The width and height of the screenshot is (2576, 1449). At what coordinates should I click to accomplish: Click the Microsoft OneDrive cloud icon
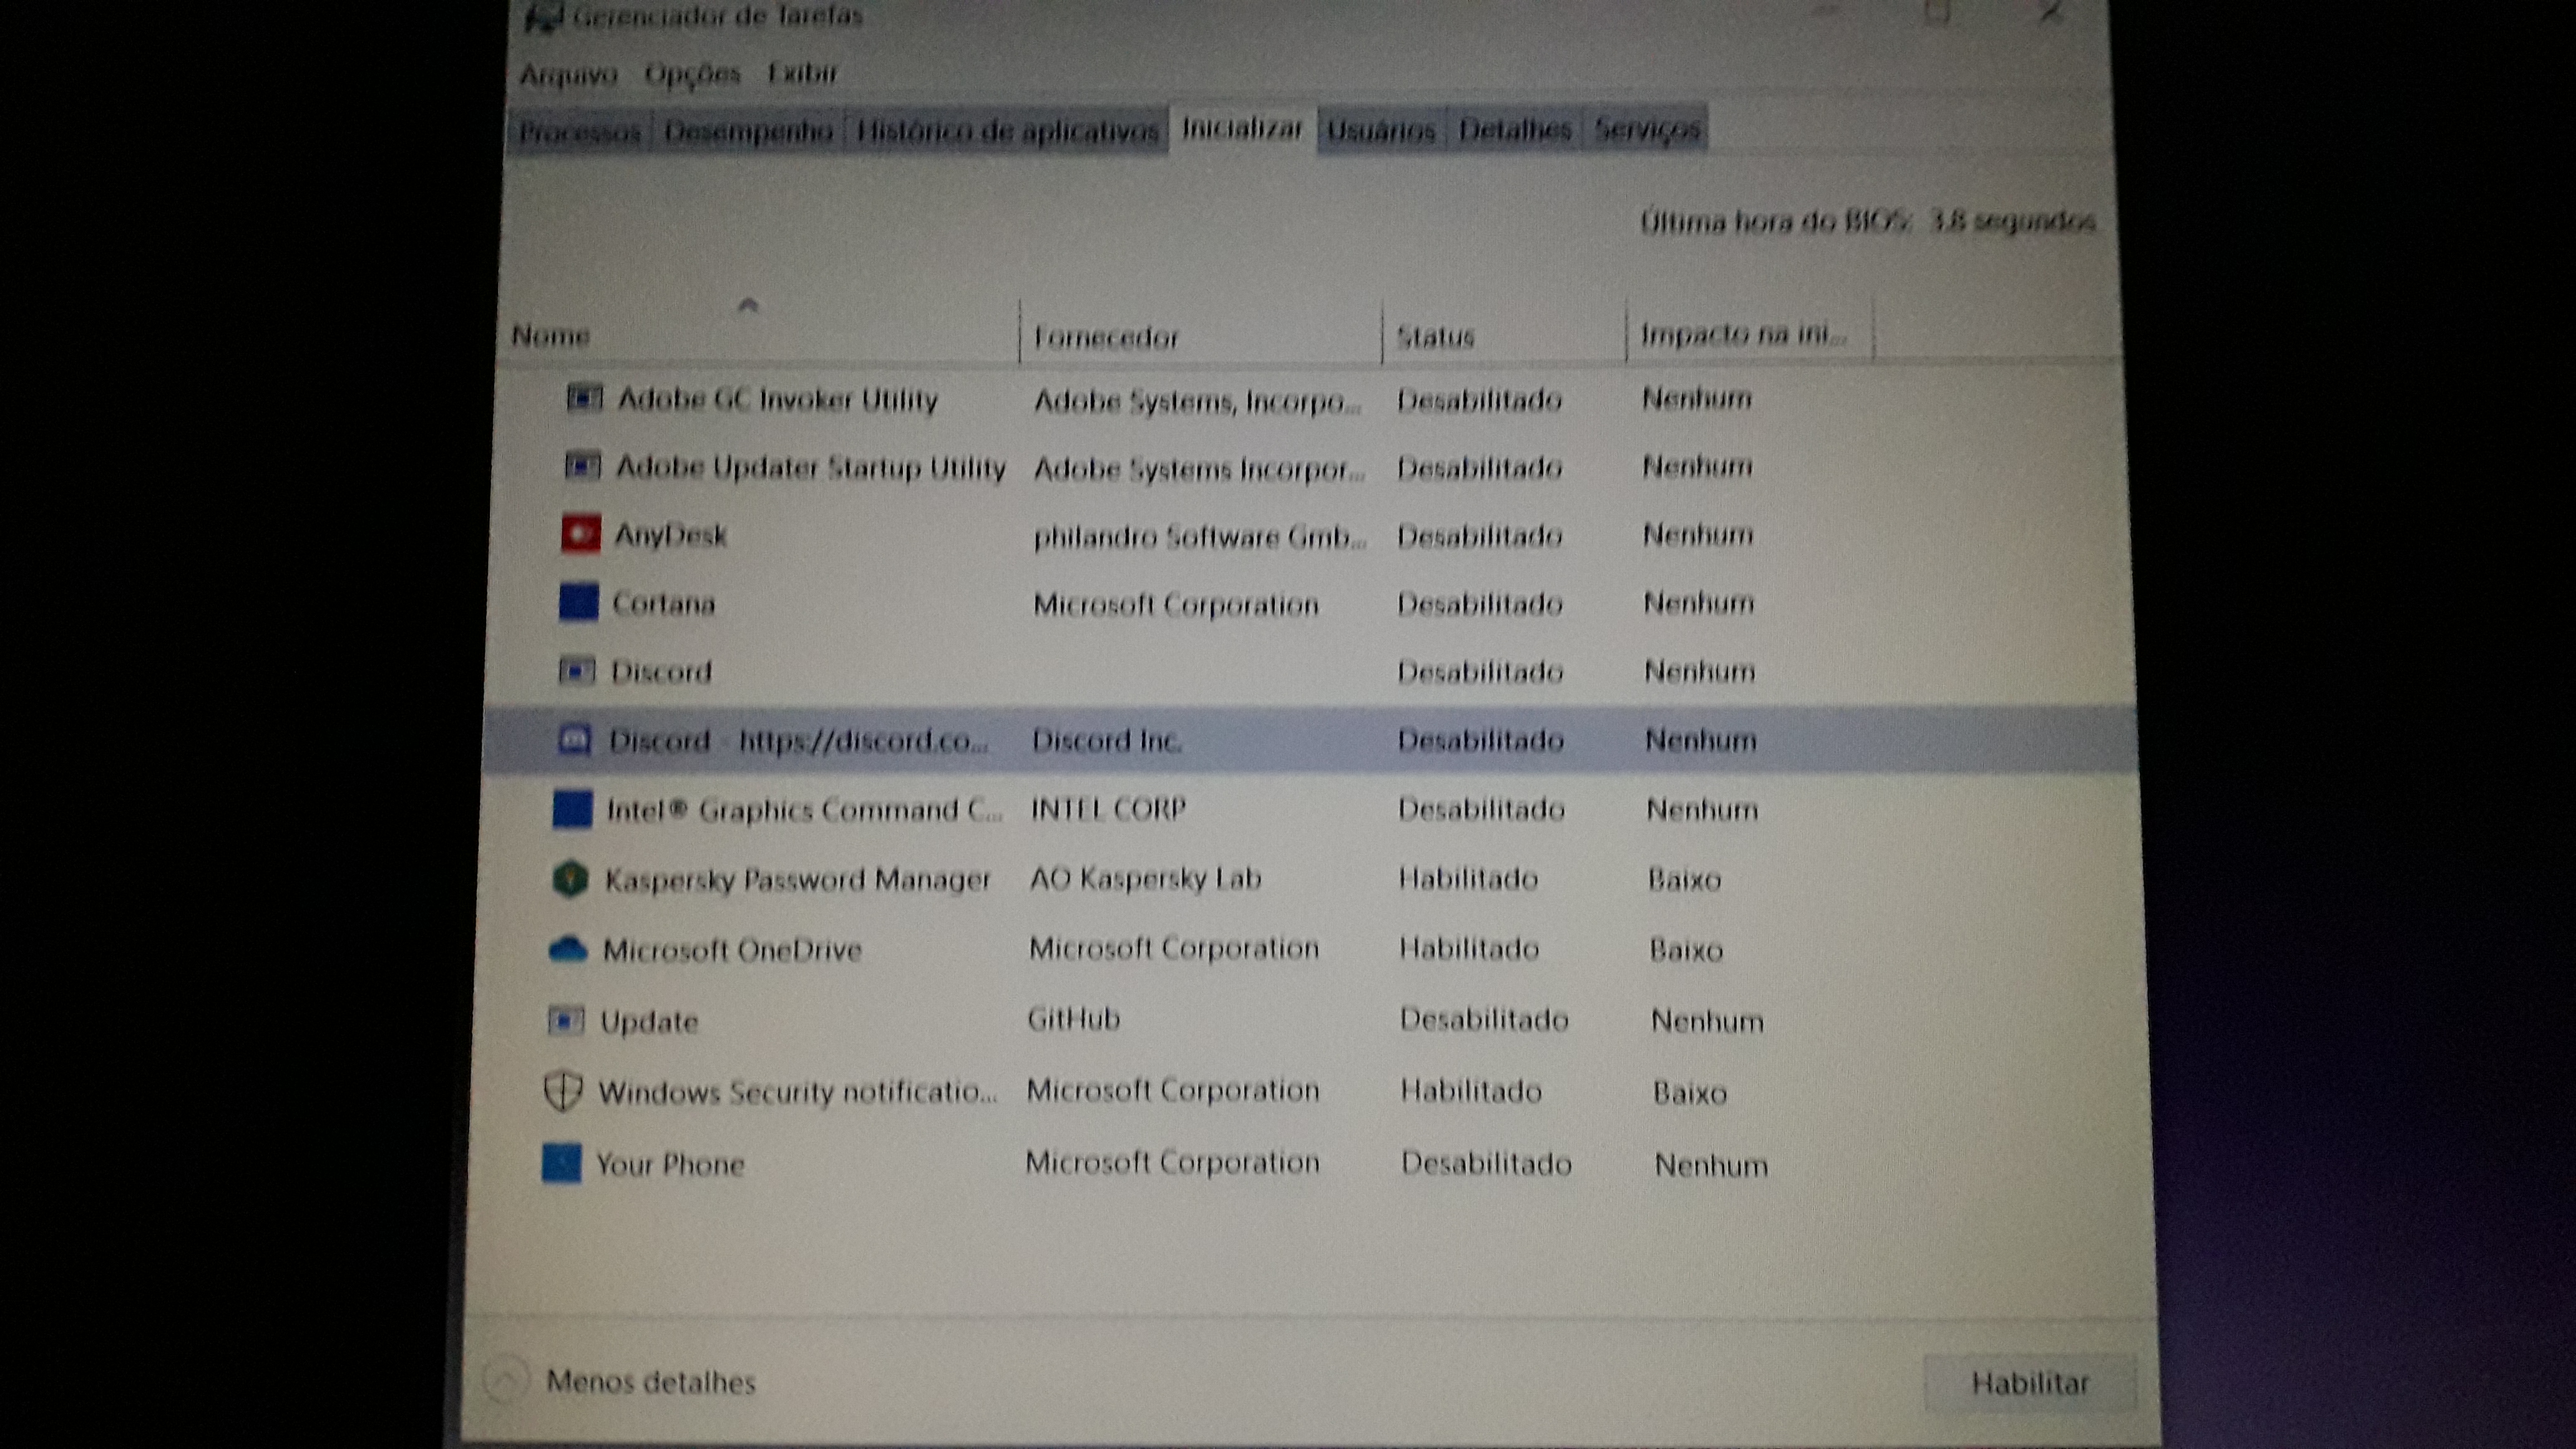pyautogui.click(x=568, y=948)
